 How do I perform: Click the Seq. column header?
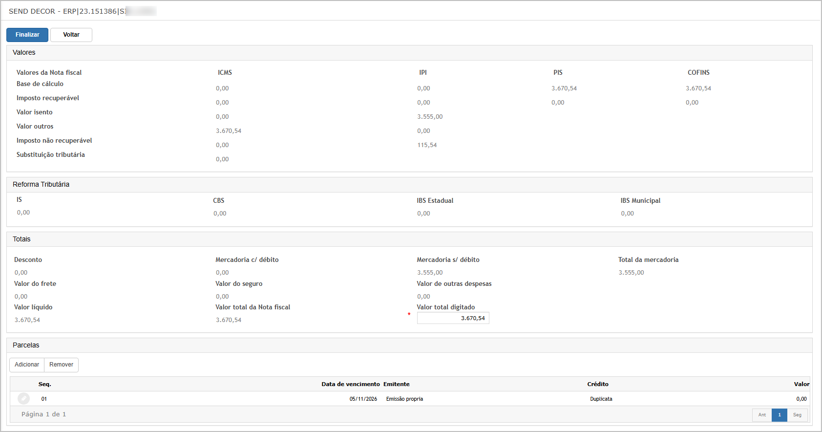pos(45,384)
